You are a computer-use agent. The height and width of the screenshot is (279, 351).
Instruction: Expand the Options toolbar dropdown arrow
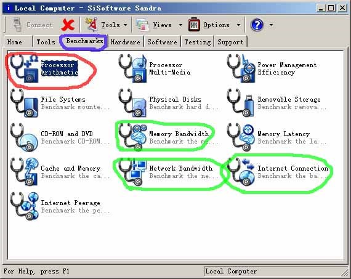point(239,25)
